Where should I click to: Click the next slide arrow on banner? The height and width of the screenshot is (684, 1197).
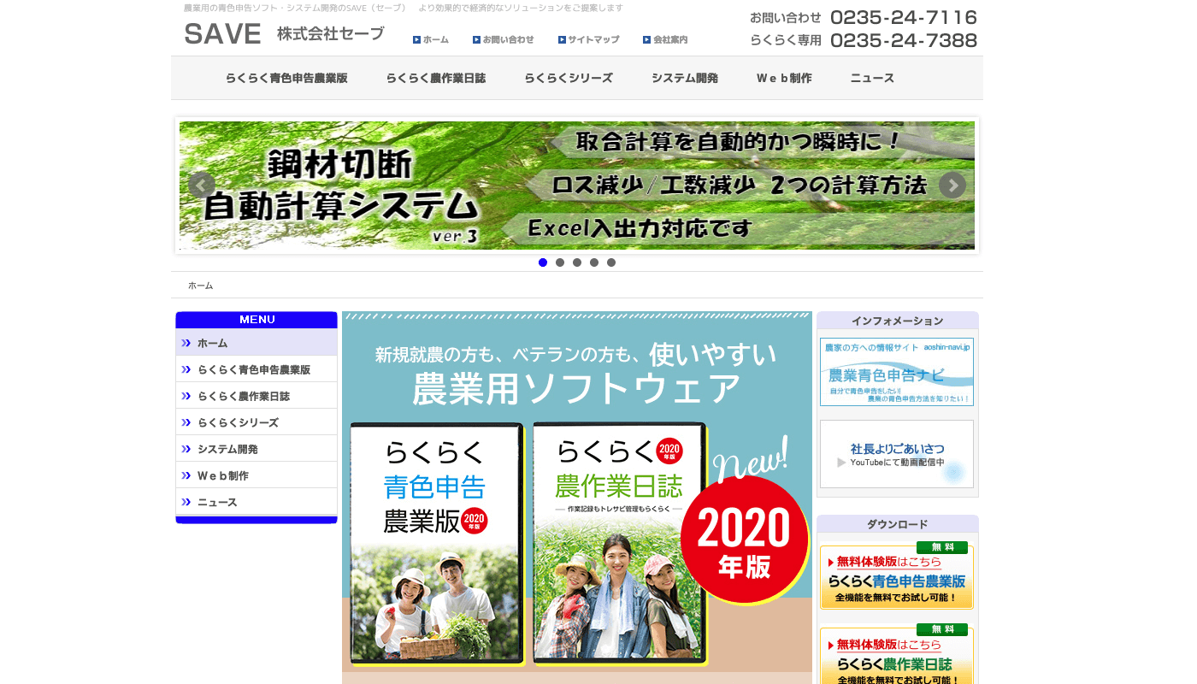(x=952, y=186)
